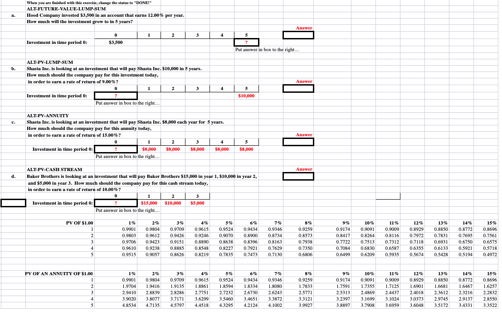
Task: Select the $5,000 year 3 cash flow cell
Action: click(x=197, y=203)
